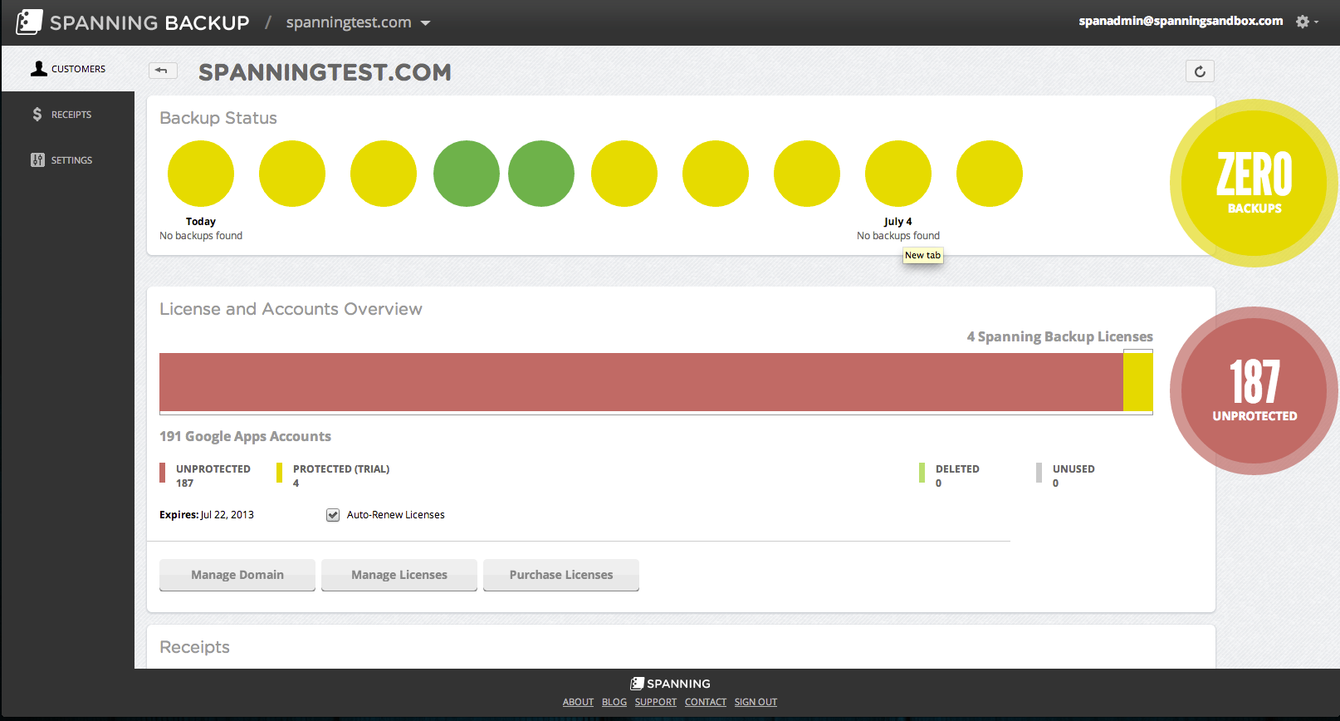Open the Settings sidebar tab
Viewport: 1340px width, 721px height.
pyautogui.click(x=68, y=160)
